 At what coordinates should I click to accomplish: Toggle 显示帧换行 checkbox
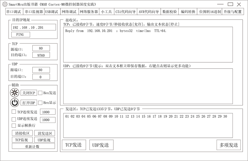coord(14,126)
